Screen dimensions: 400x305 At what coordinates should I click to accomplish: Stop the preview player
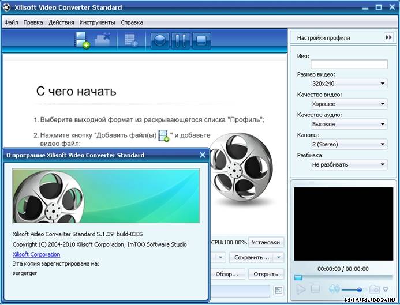[315, 289]
